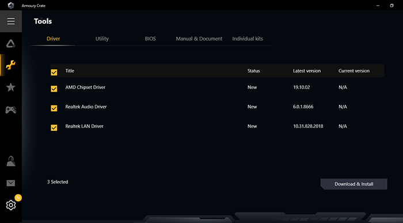
Task: Click the Tools page heading
Action: click(43, 21)
